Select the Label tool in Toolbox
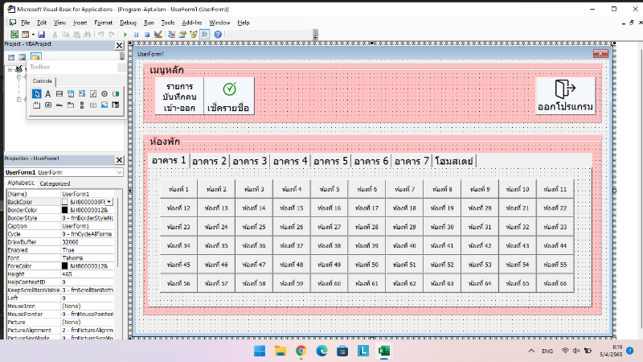Image resolution: width=643 pixels, height=362 pixels. (x=48, y=94)
